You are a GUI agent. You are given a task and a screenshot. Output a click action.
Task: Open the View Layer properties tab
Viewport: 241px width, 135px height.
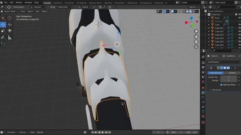tap(203, 72)
